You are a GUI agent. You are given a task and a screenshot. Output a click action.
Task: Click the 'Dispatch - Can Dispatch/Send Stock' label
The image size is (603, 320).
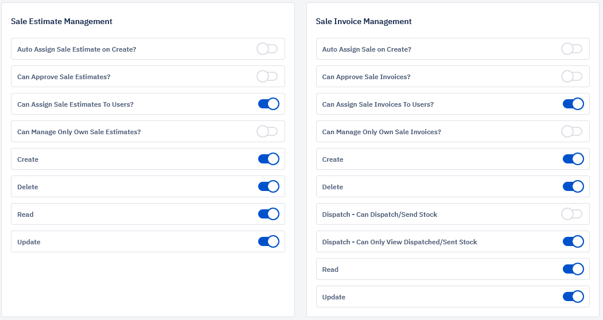[380, 214]
